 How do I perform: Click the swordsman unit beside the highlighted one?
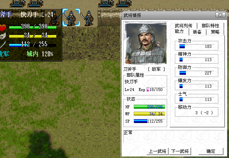pos(88,18)
